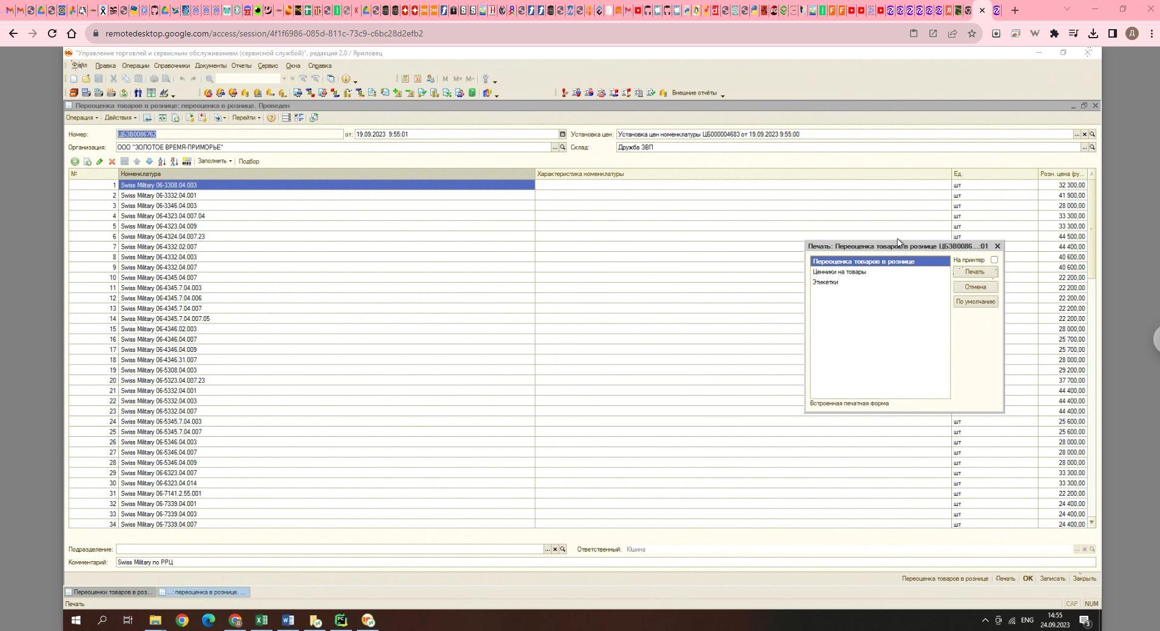Click the Sort ascending icon
This screenshot has width=1160, height=631.
point(161,161)
